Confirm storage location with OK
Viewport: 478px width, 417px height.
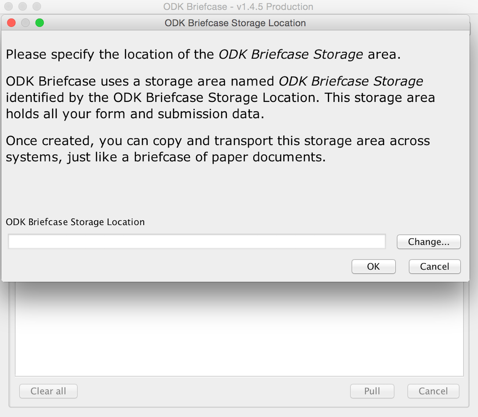(373, 266)
